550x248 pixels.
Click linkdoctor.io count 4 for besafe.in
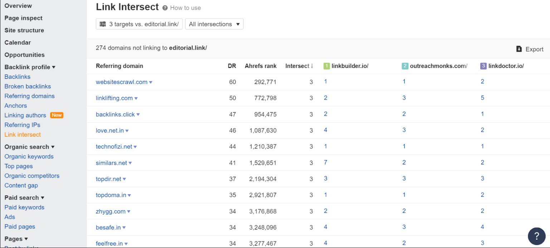pyautogui.click(x=482, y=227)
